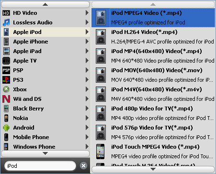Clear the iPod search text with X button
This screenshot has height=174, width=216.
[x=83, y=166]
